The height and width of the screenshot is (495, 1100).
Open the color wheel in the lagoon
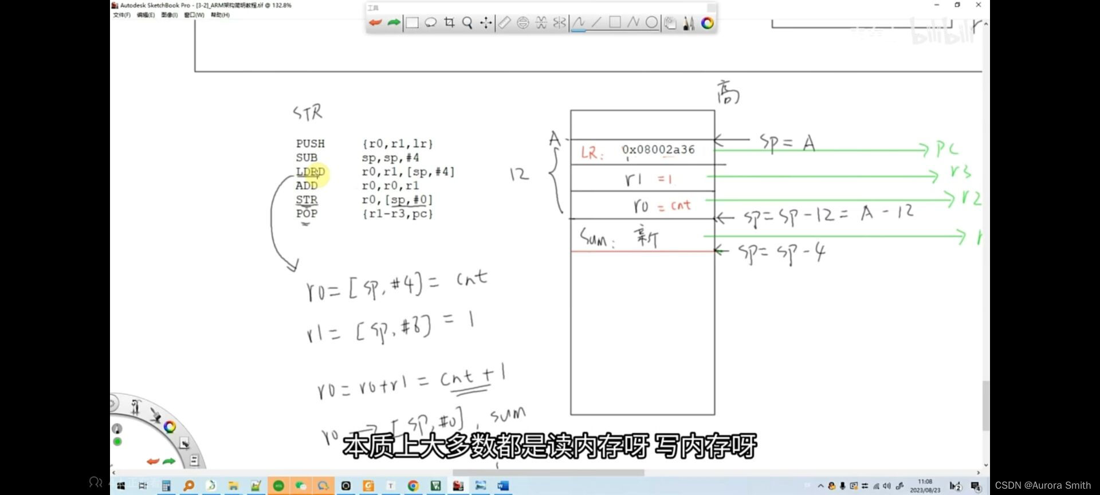click(x=170, y=427)
